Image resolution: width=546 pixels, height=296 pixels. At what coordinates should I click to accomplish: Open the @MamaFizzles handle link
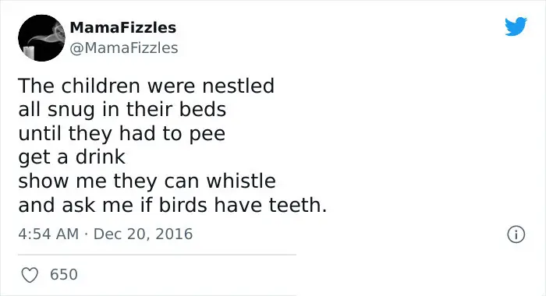124,48
